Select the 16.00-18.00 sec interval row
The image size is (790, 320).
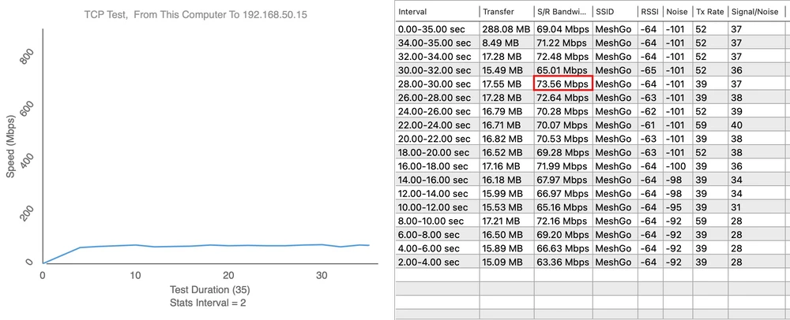[x=436, y=166]
